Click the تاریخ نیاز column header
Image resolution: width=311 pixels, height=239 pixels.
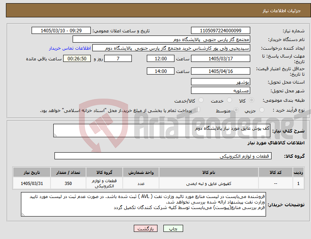pyautogui.click(x=32, y=172)
